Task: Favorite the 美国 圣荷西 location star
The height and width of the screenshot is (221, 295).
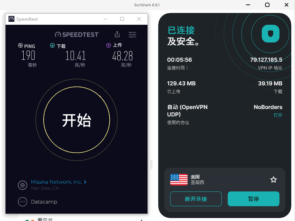Action: [x=273, y=180]
